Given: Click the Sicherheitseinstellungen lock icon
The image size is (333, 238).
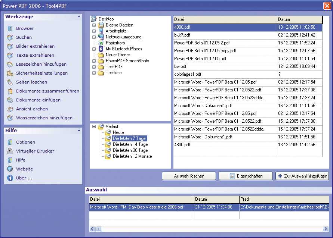Looking at the screenshot, I should pos(10,73).
